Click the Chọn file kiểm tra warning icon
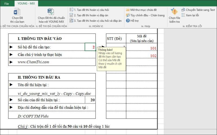 click(x=174, y=11)
